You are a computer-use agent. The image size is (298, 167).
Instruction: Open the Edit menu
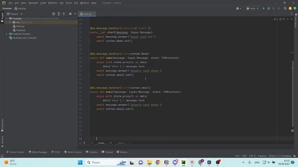coord(17,3)
